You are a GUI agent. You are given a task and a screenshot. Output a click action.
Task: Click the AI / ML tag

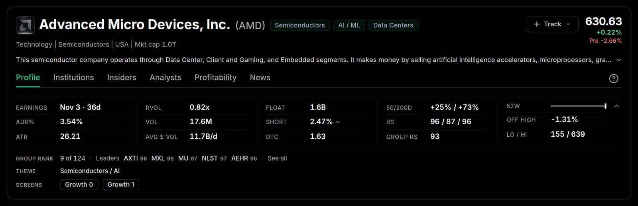point(349,25)
